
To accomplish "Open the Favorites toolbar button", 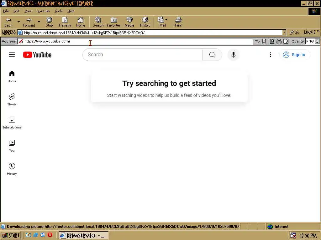I will point(113,22).
